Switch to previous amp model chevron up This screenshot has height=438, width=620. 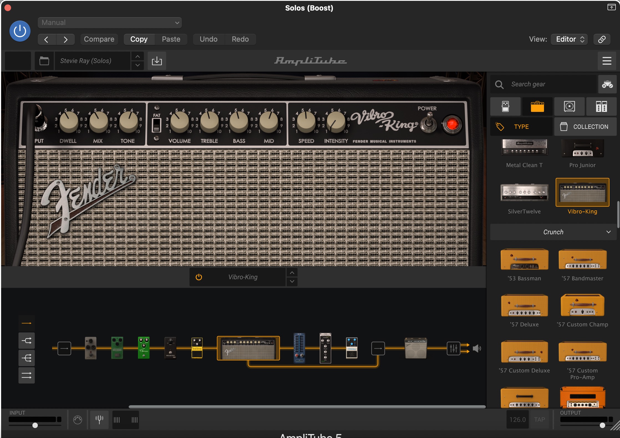pyautogui.click(x=292, y=273)
